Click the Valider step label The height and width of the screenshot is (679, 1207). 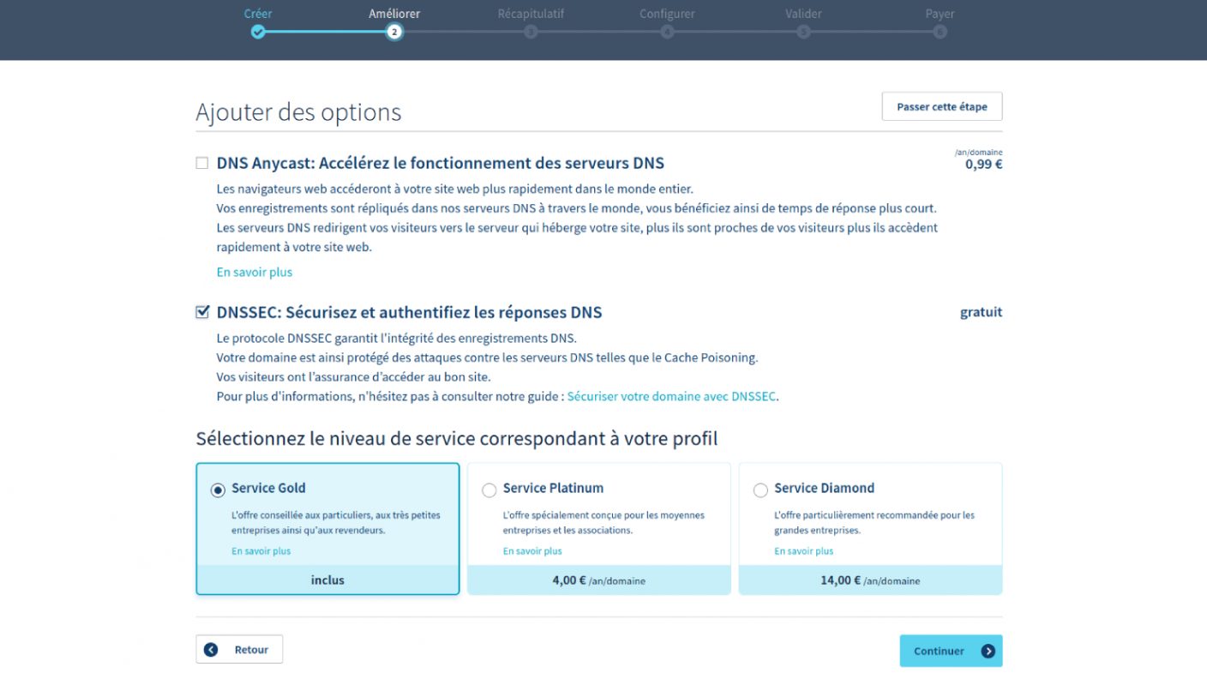(x=803, y=14)
